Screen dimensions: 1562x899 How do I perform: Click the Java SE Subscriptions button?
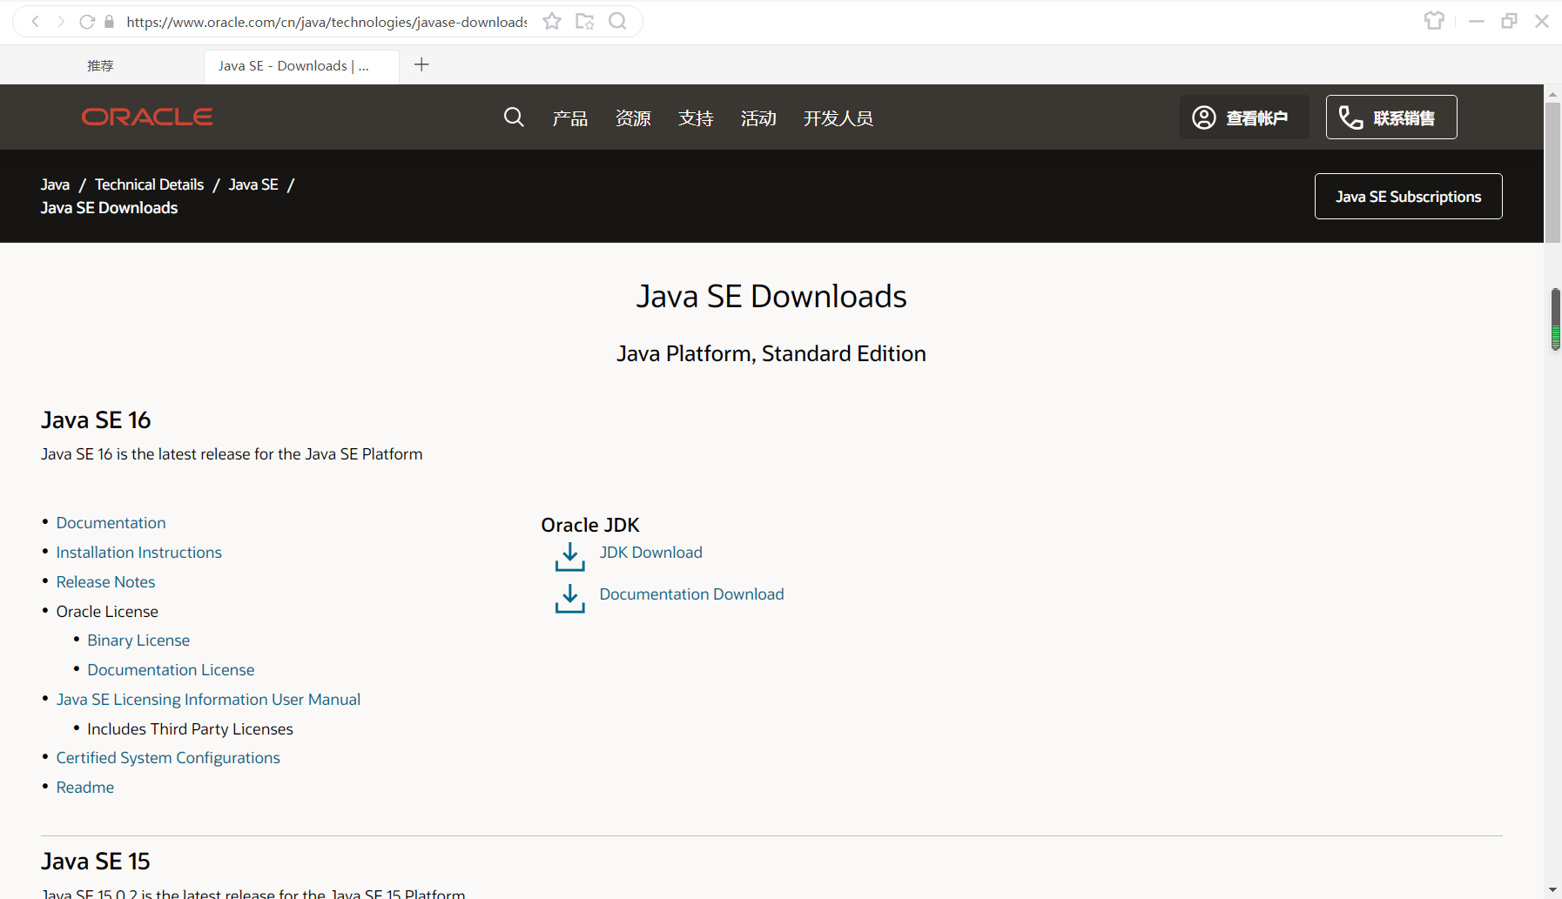pyautogui.click(x=1408, y=197)
